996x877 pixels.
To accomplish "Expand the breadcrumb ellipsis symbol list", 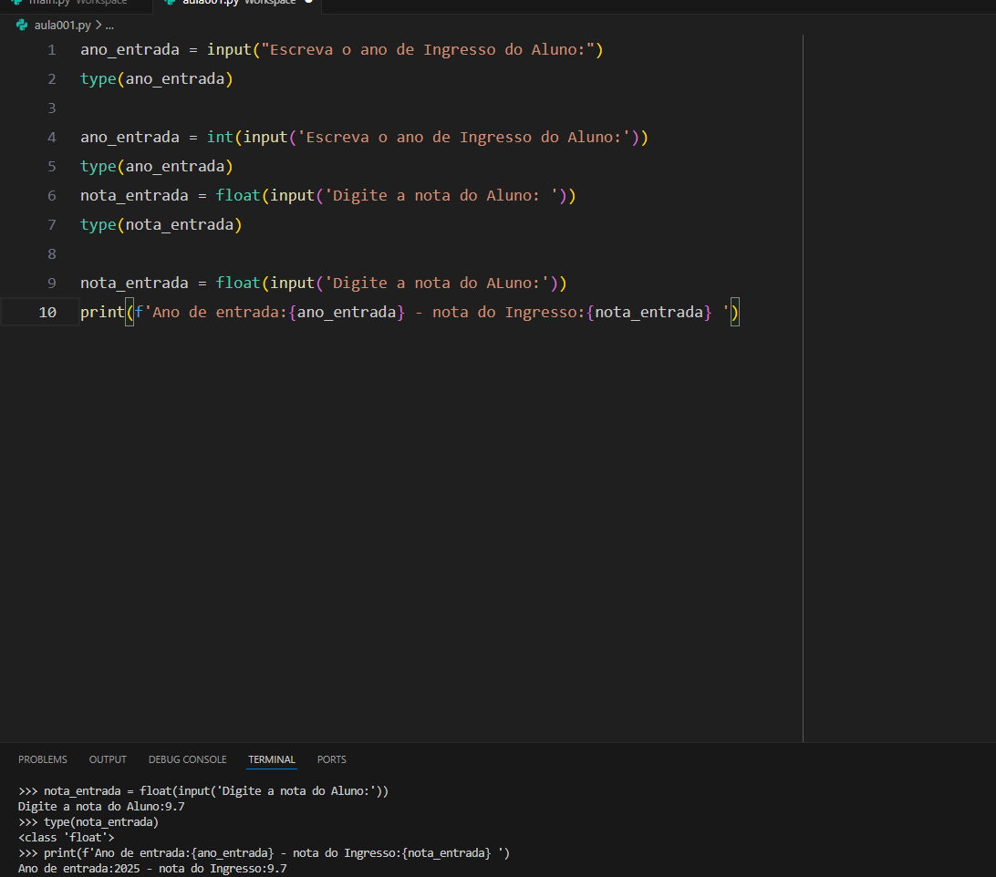I will (x=109, y=26).
